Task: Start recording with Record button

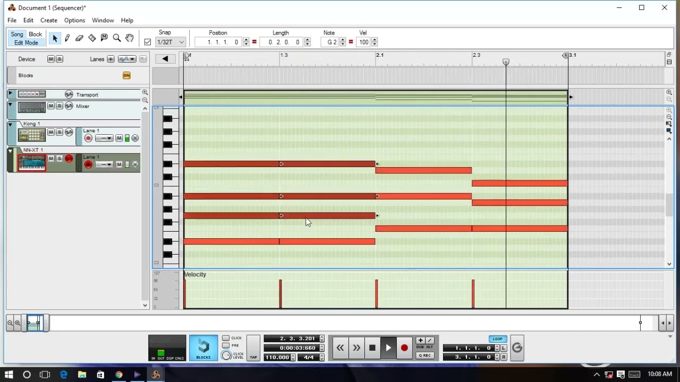Action: pos(404,348)
